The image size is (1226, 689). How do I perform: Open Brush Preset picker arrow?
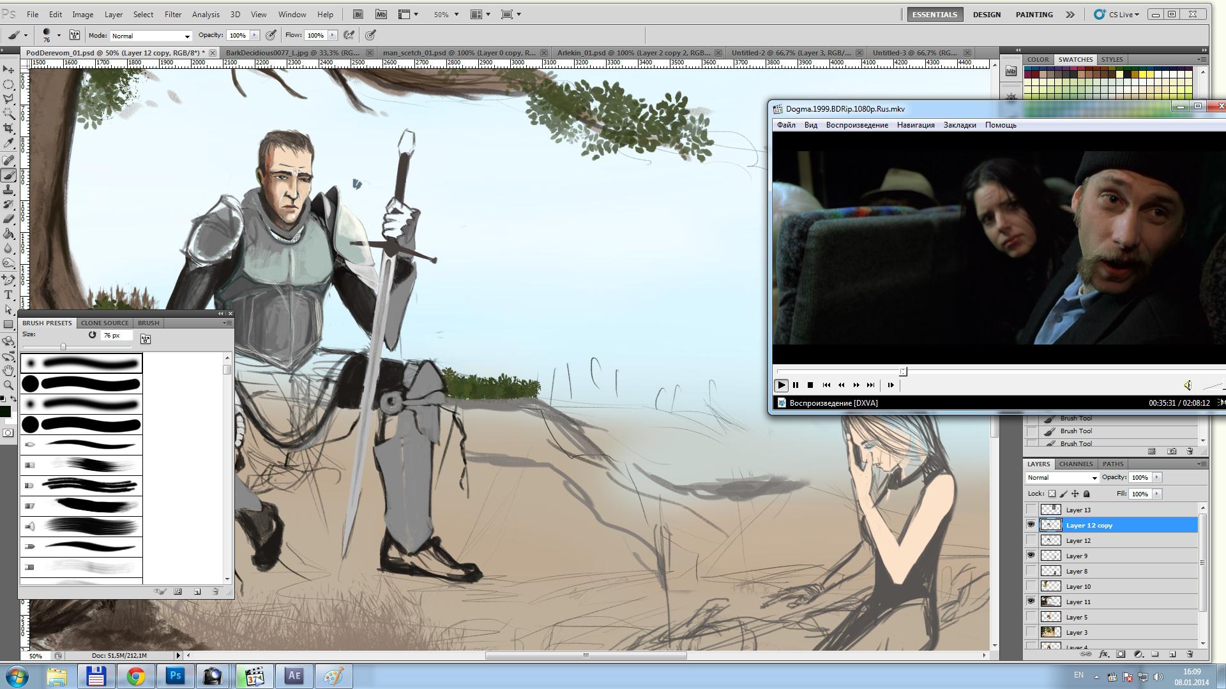point(59,36)
